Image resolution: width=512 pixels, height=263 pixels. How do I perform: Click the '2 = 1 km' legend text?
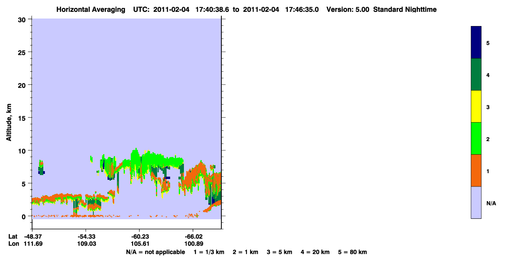[245, 252]
